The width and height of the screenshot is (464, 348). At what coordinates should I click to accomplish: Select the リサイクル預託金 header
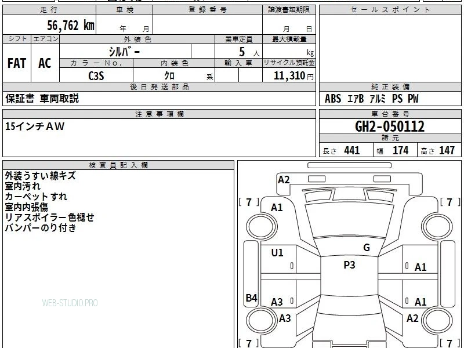tap(289, 63)
